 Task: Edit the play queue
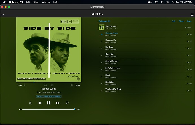click(x=173, y=21)
